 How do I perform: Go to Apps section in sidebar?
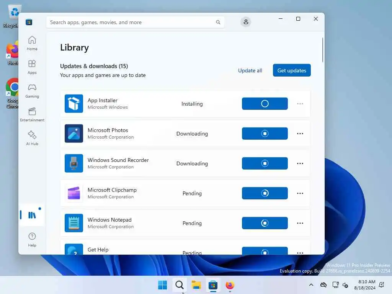32,67
